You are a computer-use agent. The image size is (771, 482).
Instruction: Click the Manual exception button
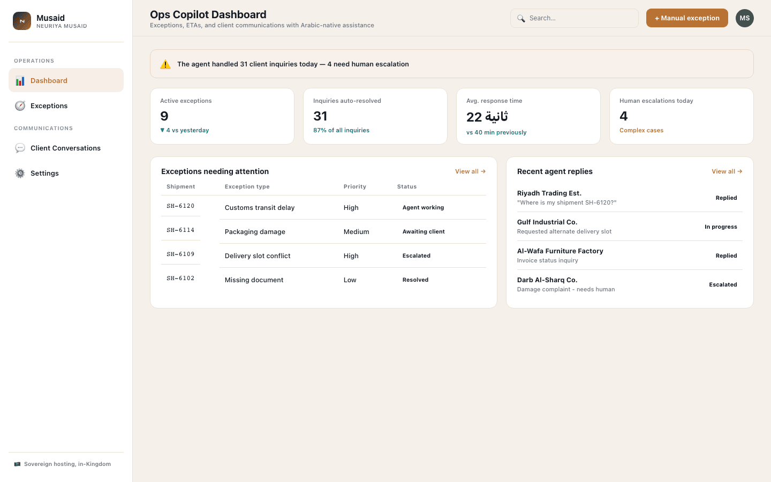tap(687, 18)
